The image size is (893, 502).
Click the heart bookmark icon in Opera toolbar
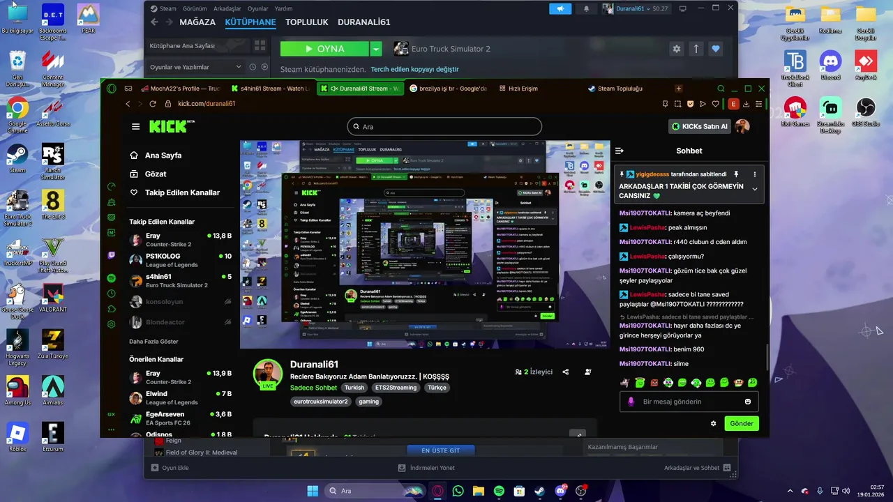tap(715, 104)
